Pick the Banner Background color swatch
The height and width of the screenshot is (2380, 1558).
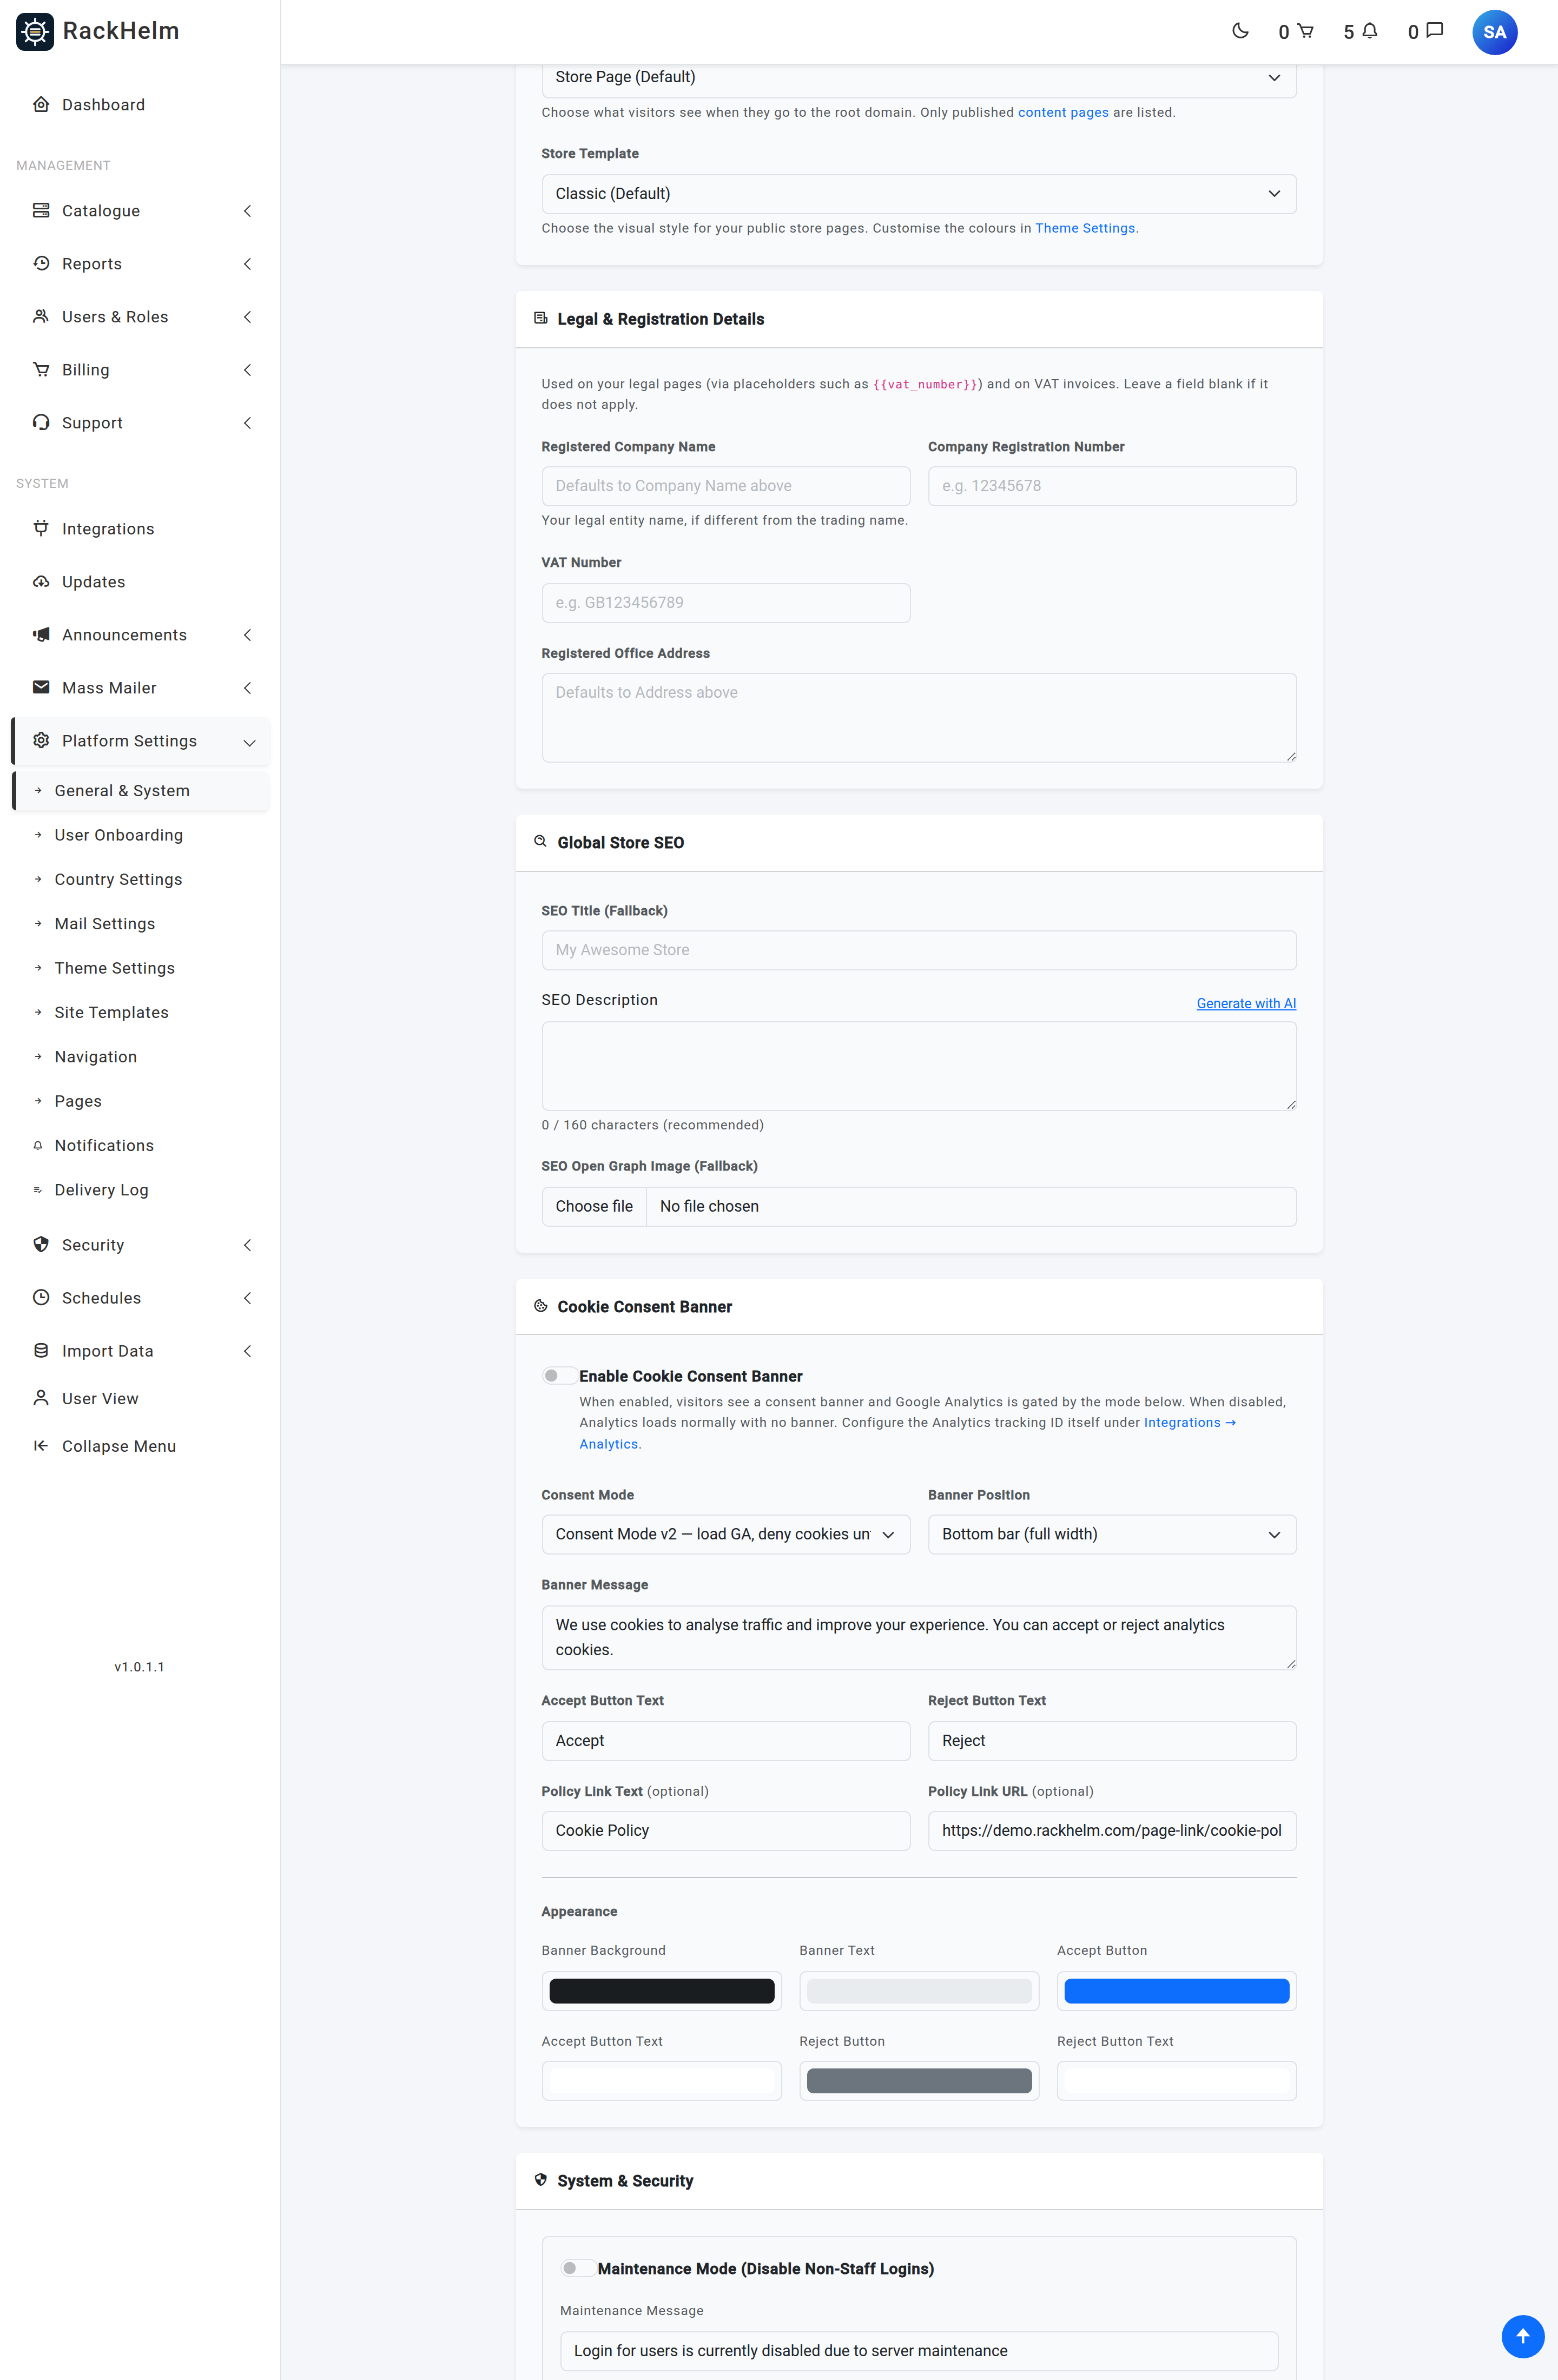tap(661, 1990)
